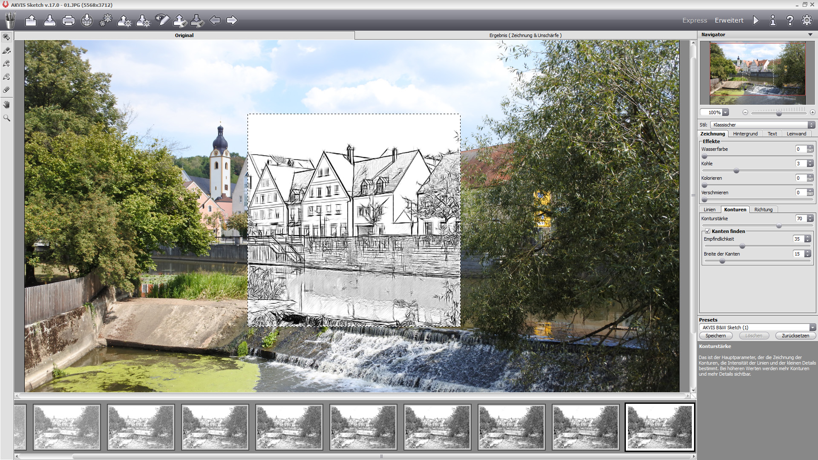Open help with the question mark icon
This screenshot has height=460, width=818.
[790, 20]
